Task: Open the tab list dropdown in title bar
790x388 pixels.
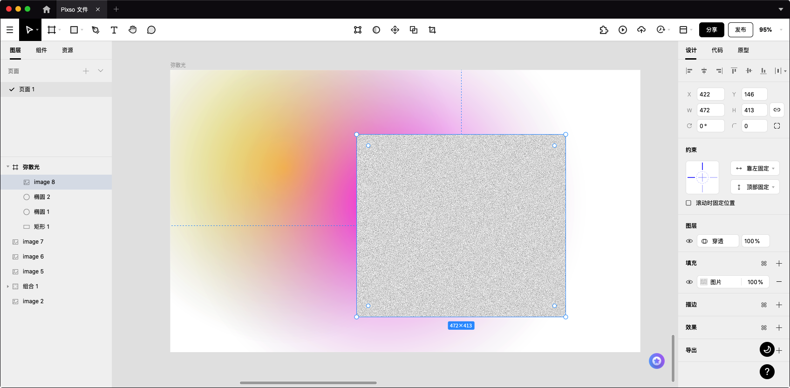Action: point(781,9)
